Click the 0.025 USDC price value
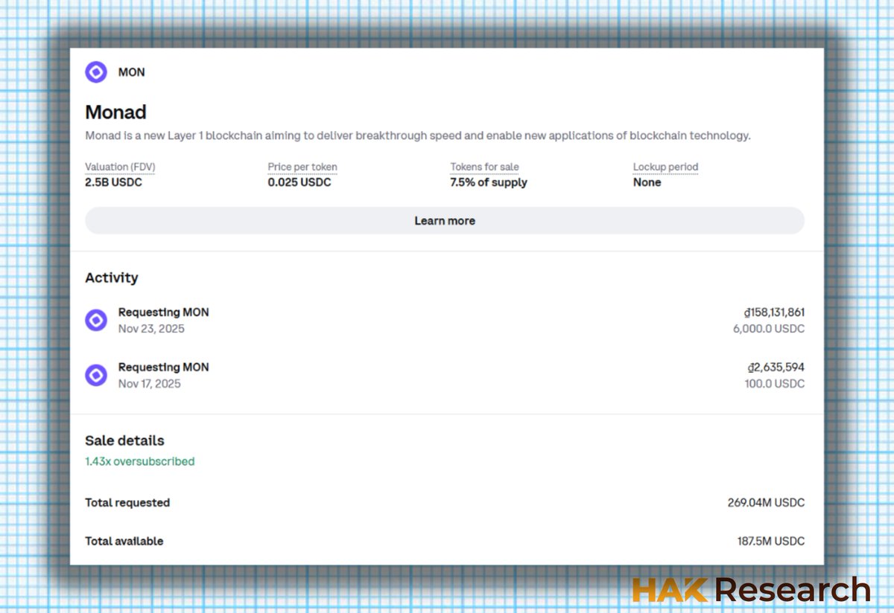Viewport: 894px width, 613px height. coord(299,182)
